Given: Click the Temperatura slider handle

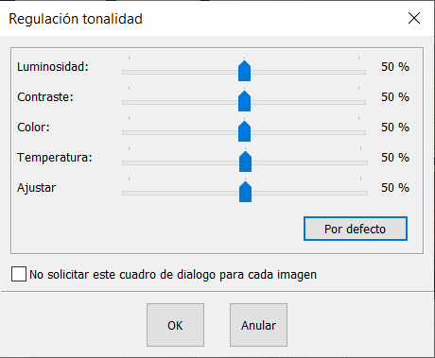Looking at the screenshot, I should [245, 162].
